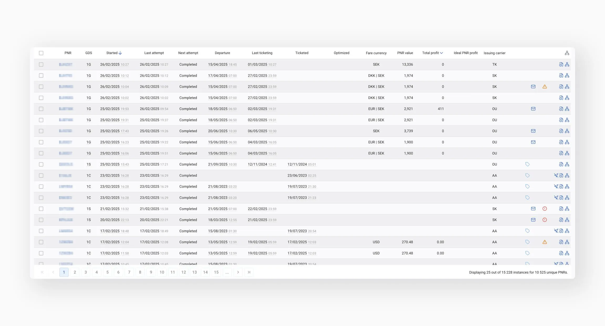Sort by the PNR value column header
The width and height of the screenshot is (605, 326).
tap(405, 53)
